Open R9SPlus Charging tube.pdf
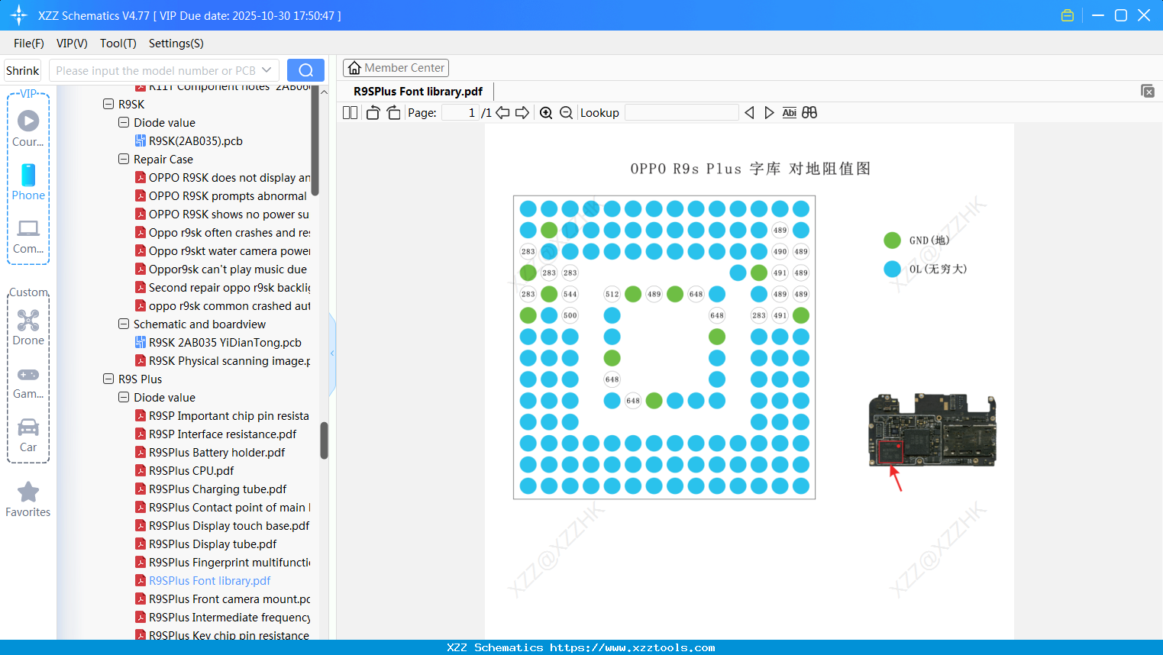The image size is (1163, 655). tap(218, 489)
